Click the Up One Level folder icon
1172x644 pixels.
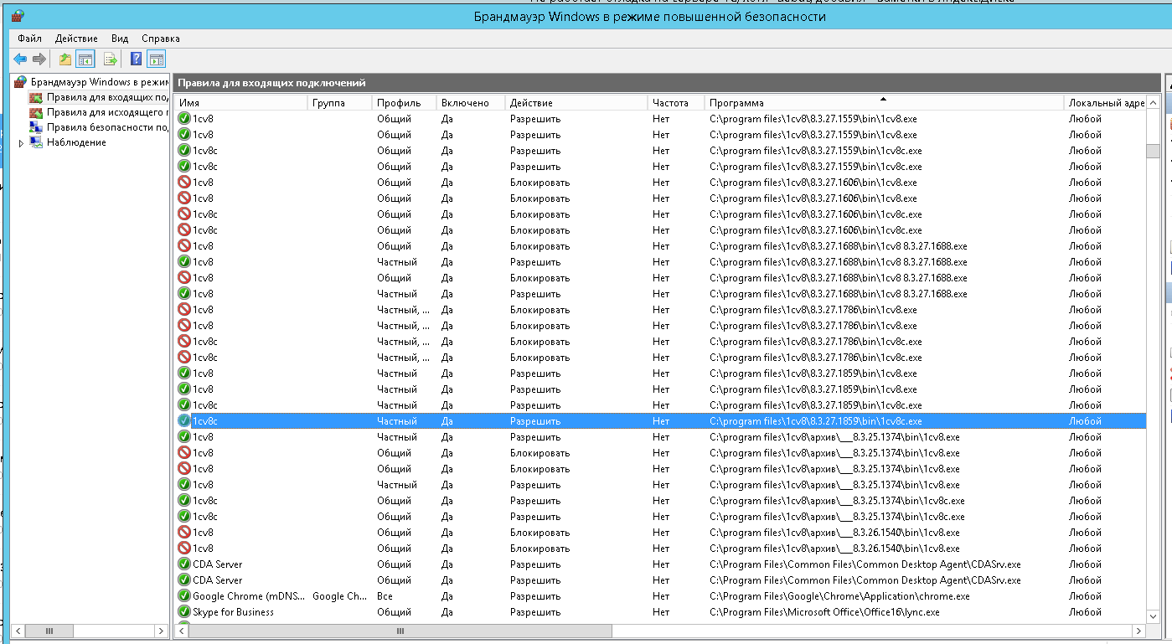coord(65,59)
